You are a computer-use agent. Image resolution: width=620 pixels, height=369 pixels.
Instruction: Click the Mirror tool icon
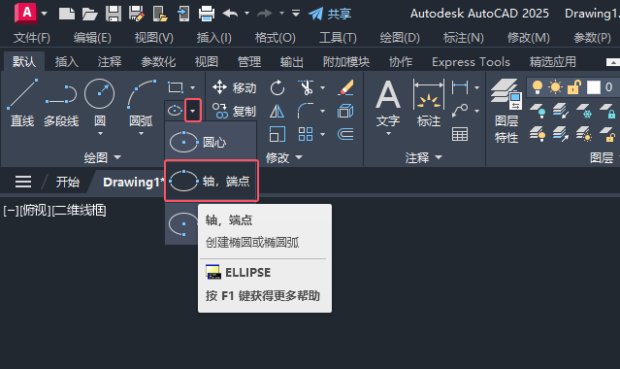click(277, 112)
